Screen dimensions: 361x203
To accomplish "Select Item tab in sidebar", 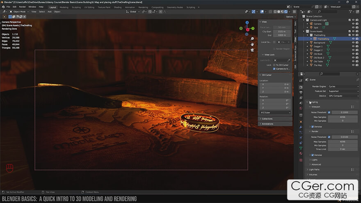I will pyautogui.click(x=295, y=23).
